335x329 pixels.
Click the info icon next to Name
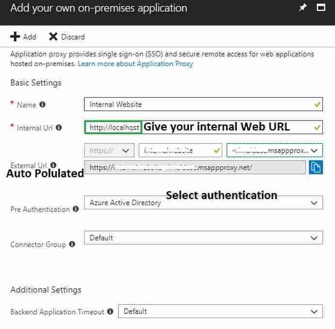tap(43, 104)
